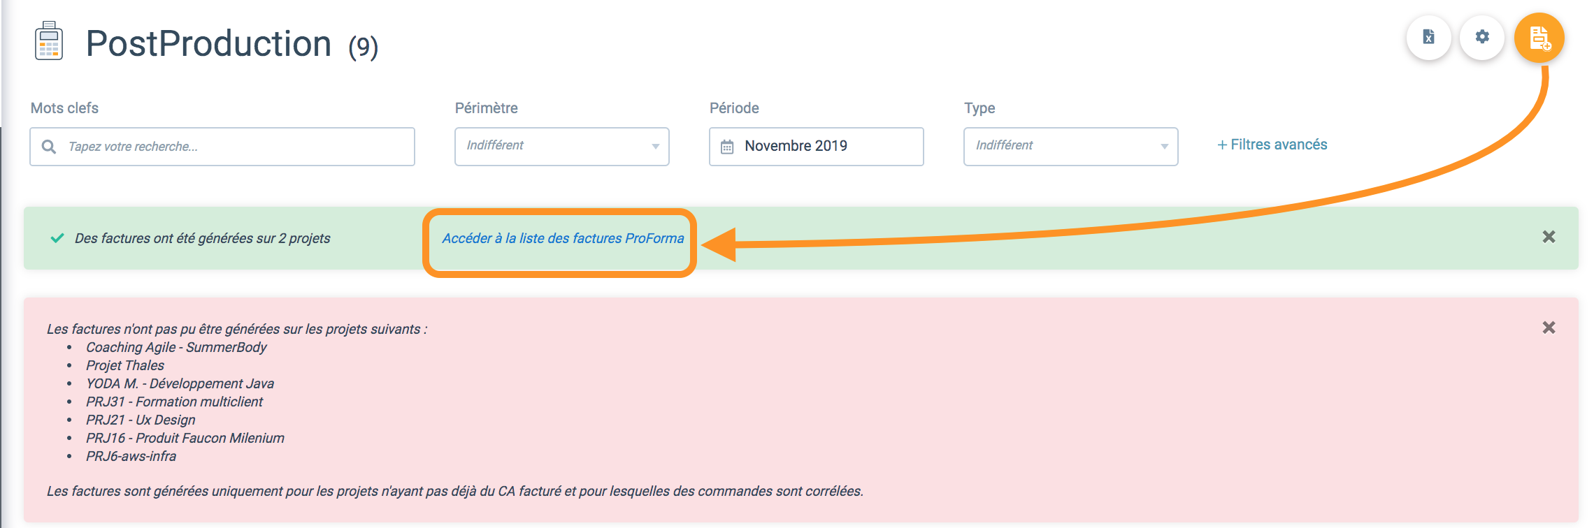Click the Excel export icon button
1594x528 pixels.
[x=1428, y=37]
